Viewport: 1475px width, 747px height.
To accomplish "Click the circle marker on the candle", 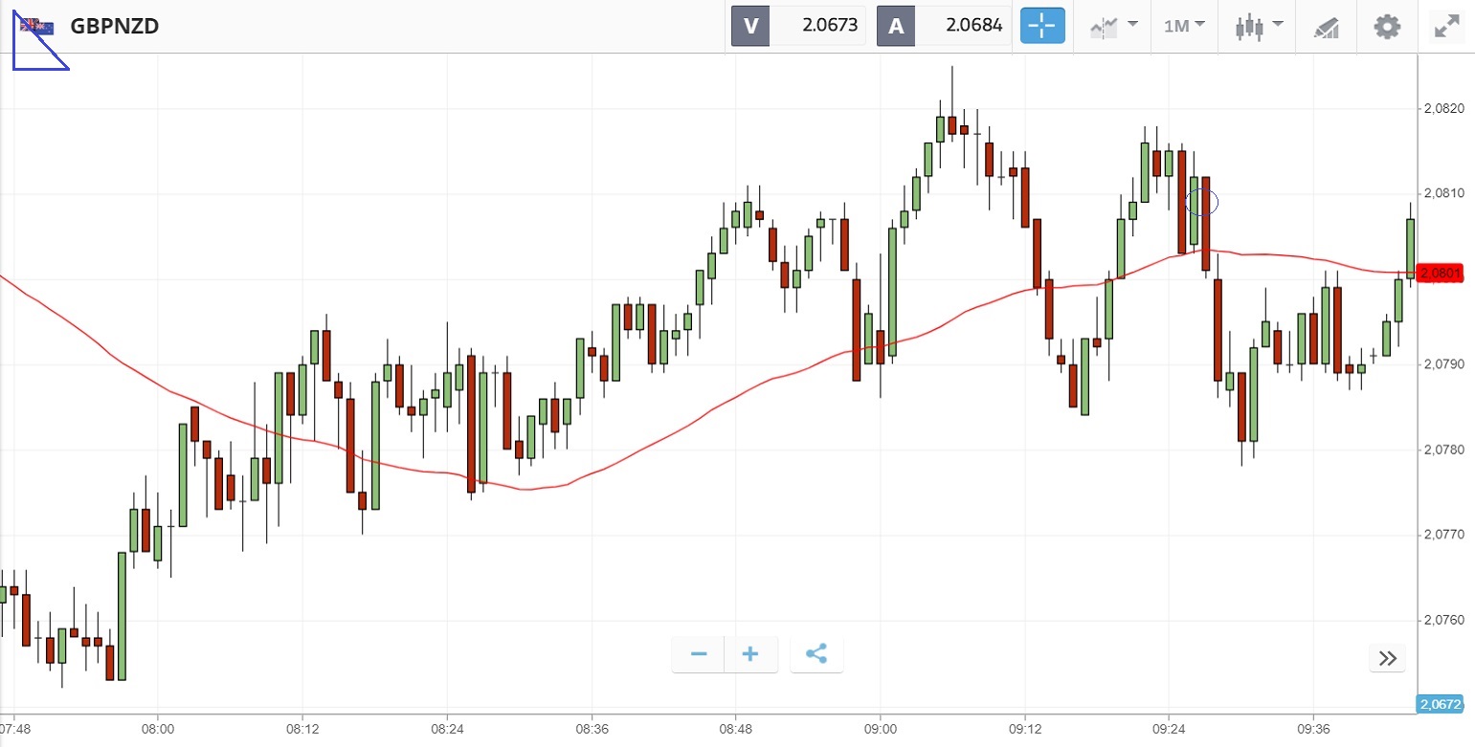I will 1202,202.
